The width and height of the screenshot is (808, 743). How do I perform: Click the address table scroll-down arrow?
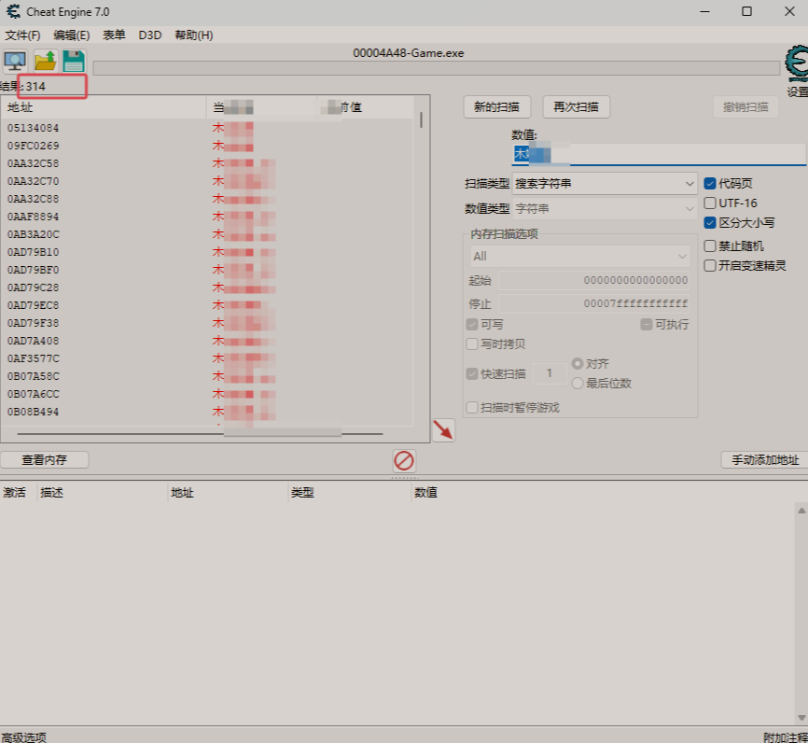pos(801,718)
